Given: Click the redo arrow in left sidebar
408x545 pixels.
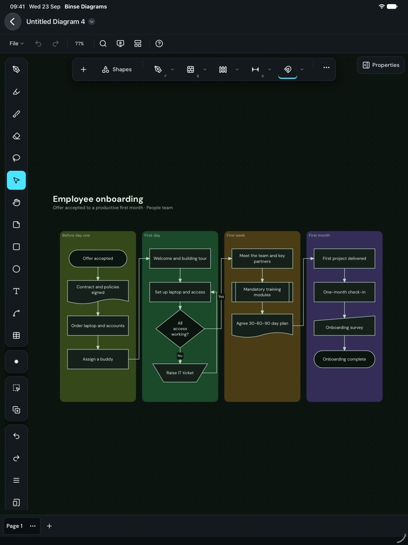Looking at the screenshot, I should coord(16,459).
